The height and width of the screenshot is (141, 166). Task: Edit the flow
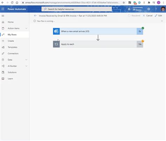click(158, 16)
